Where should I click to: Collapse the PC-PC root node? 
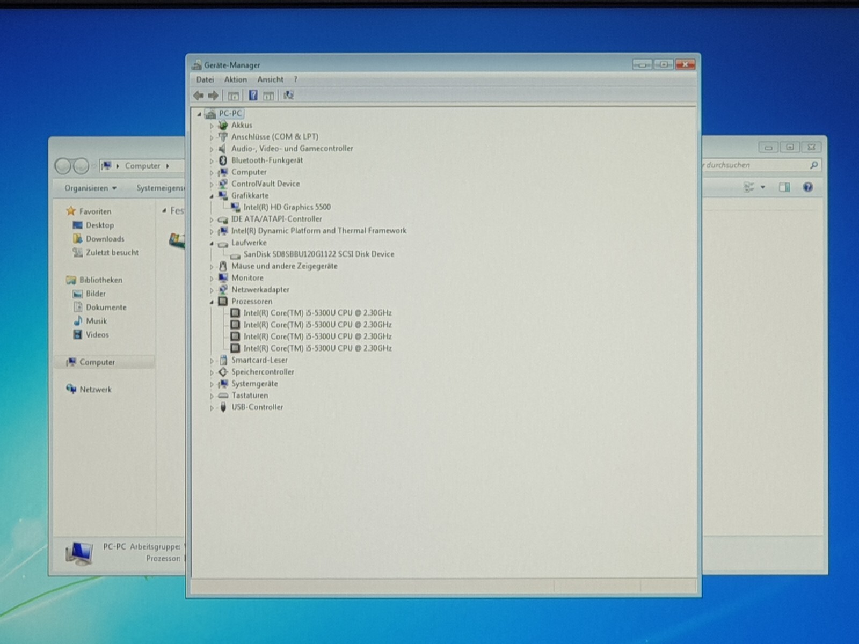[x=199, y=114]
